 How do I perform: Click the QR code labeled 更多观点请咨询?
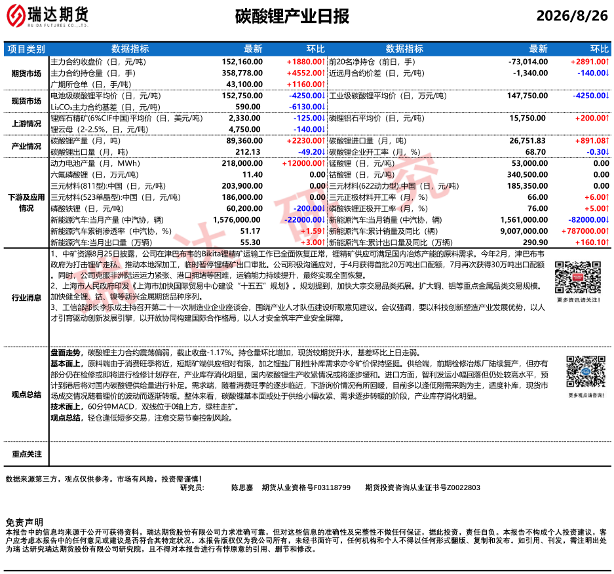pos(586,372)
